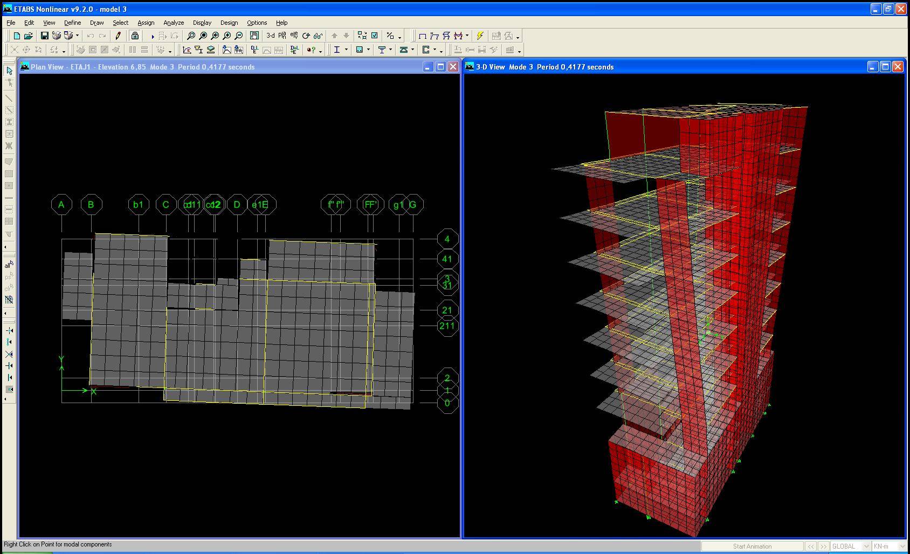Toggle the Lock/Unlock Model padlock
The height and width of the screenshot is (554, 910).
point(135,36)
